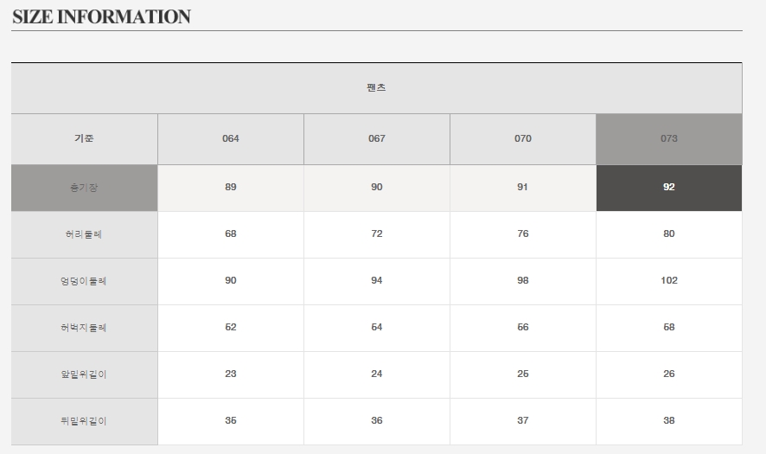Click the front rise value 23 cell
Screen dimensions: 766x454
pyautogui.click(x=231, y=374)
